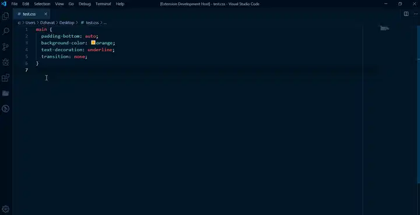Click the Users breadcrumb segment
This screenshot has width=420, height=215.
pyautogui.click(x=30, y=23)
